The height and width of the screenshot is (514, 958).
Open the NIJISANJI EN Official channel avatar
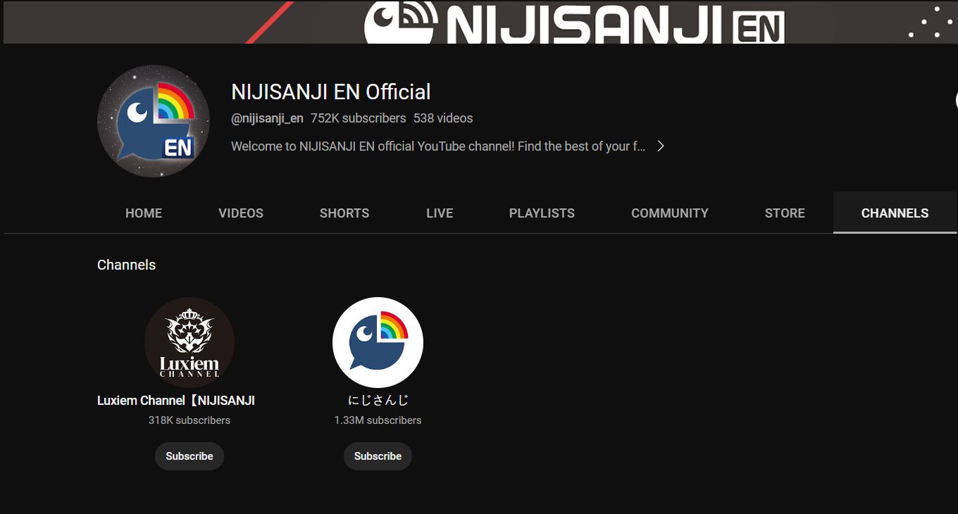tap(154, 121)
